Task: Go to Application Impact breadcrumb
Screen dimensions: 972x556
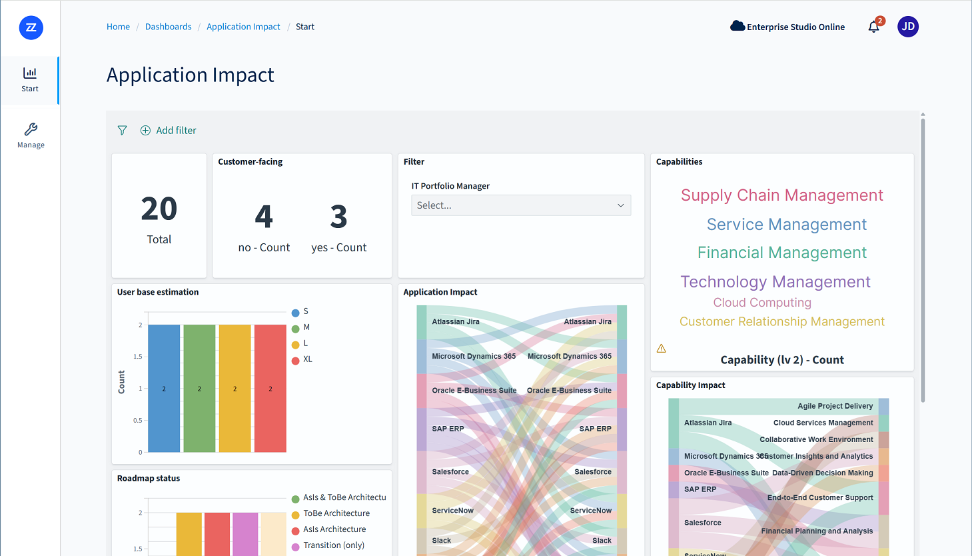Action: point(243,27)
